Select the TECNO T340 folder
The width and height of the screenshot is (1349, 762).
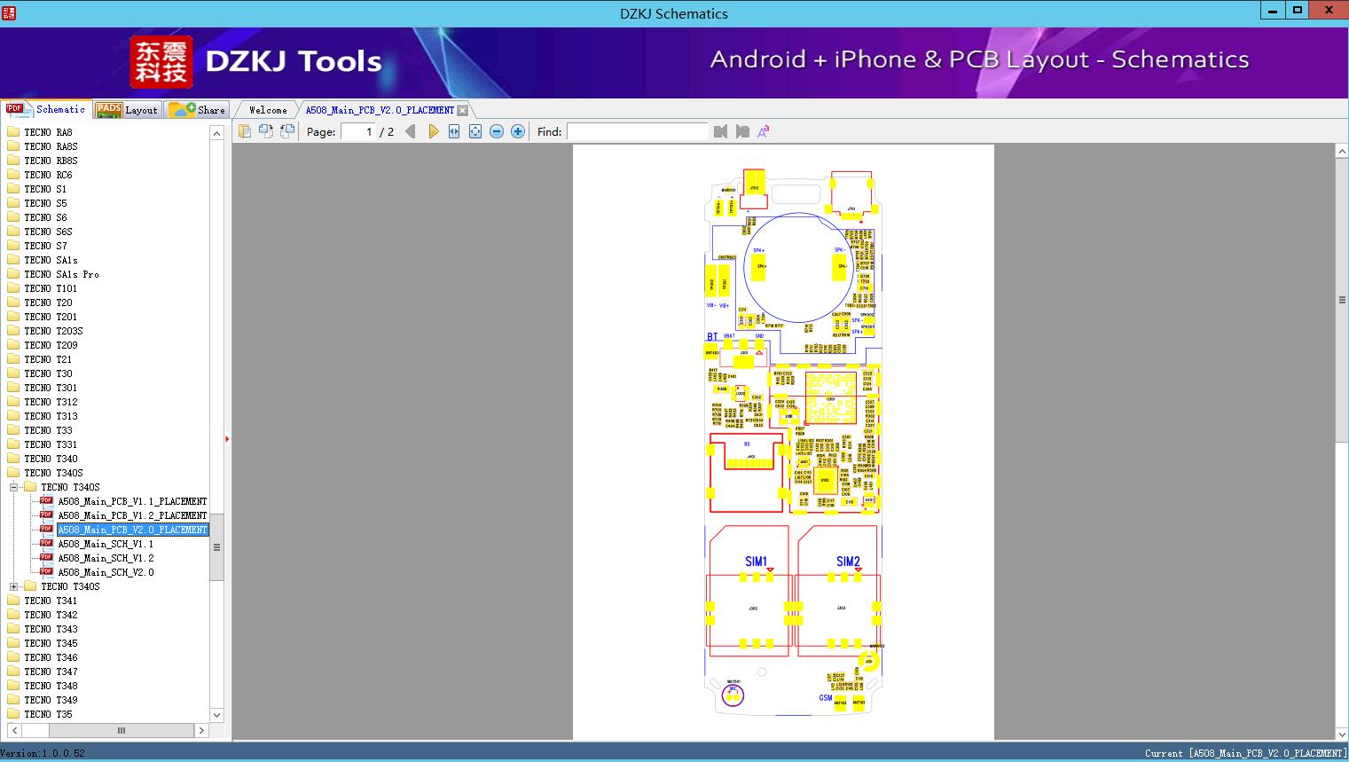[x=51, y=459]
